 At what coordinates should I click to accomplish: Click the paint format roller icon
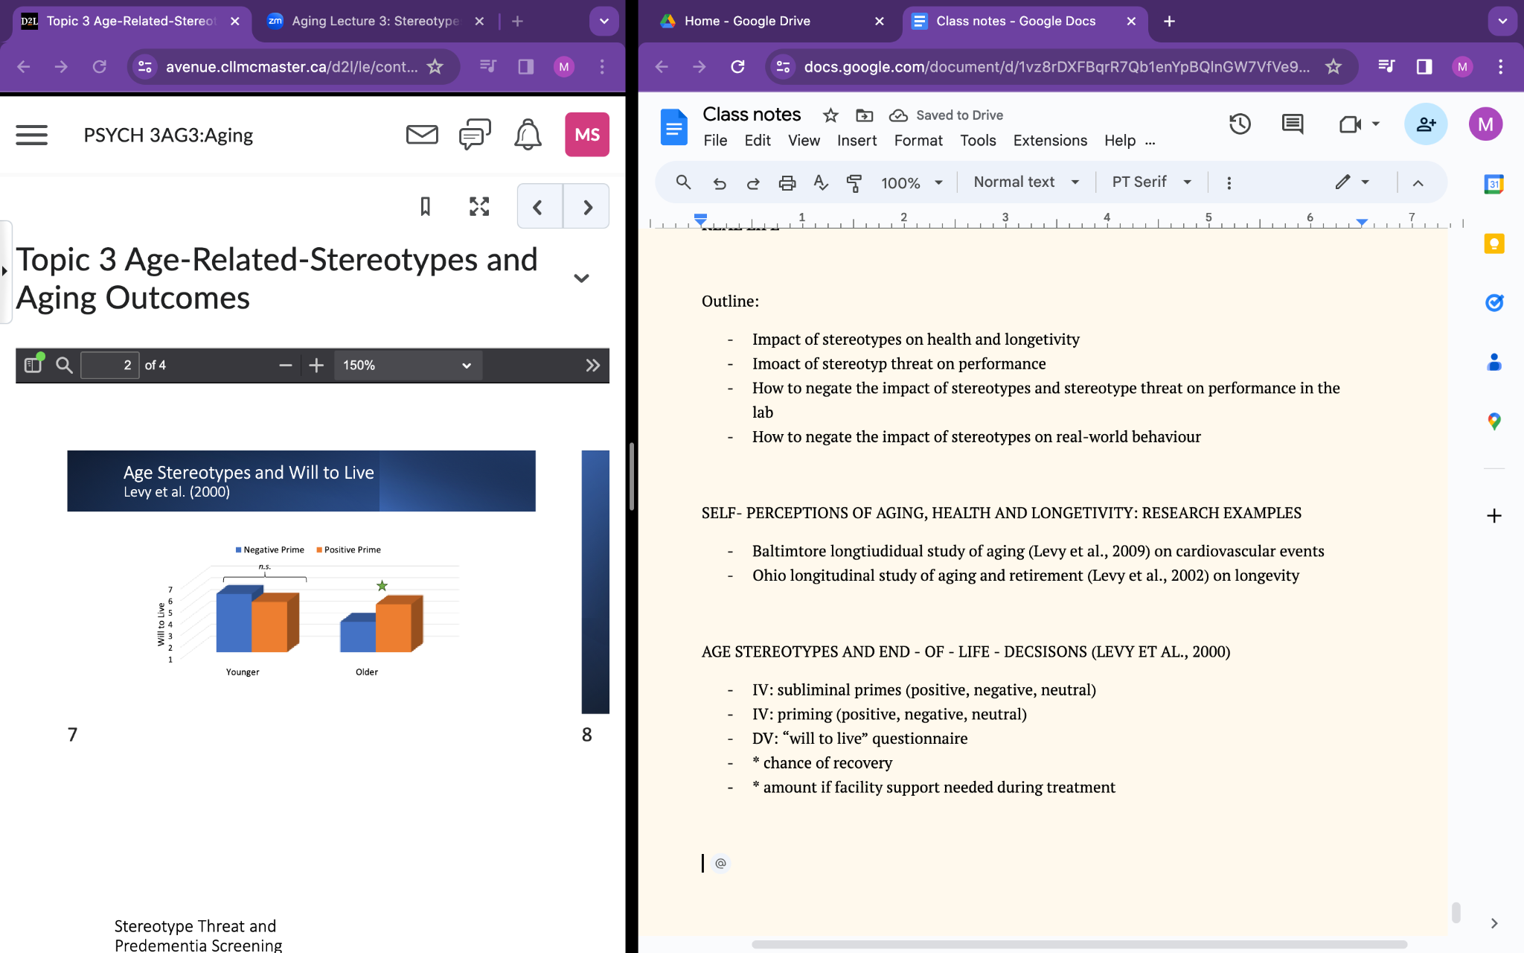[854, 182]
